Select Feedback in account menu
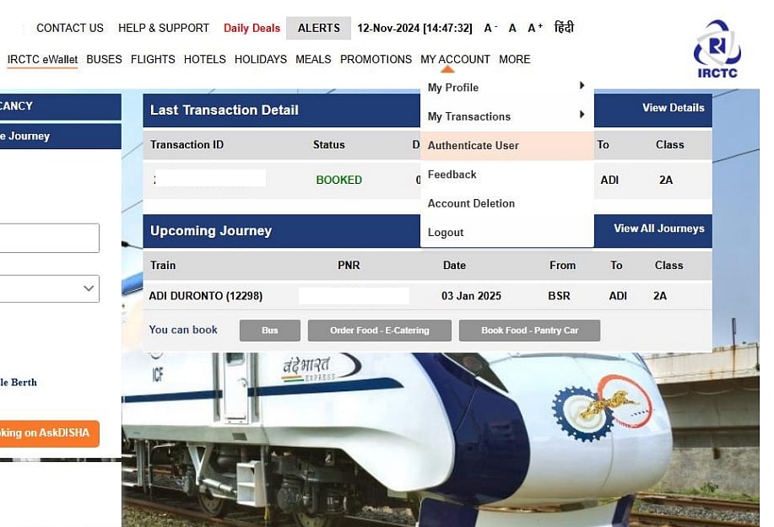This screenshot has width=774, height=527. coord(452,175)
